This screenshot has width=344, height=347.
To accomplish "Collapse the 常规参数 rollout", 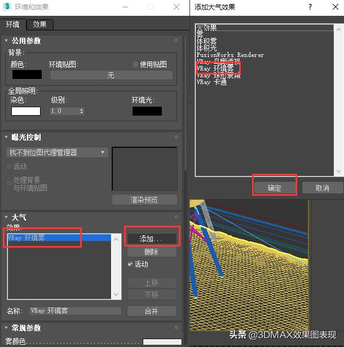I will pos(6,327).
